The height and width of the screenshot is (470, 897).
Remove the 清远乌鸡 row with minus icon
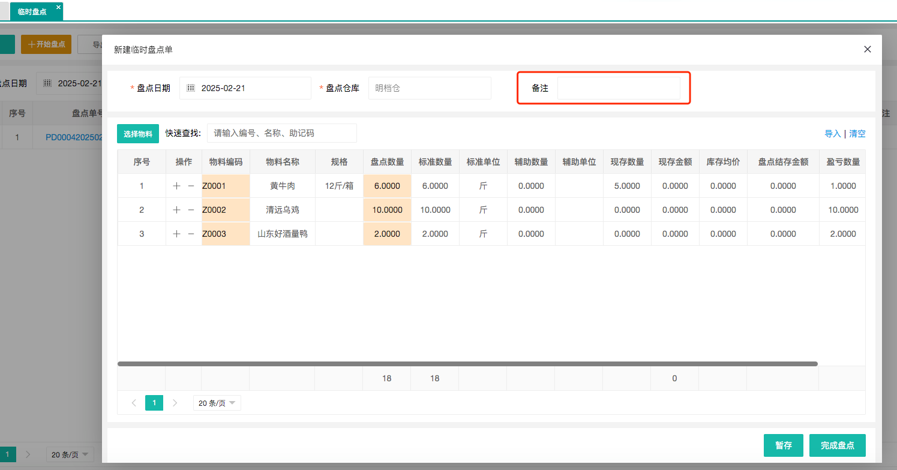point(191,210)
